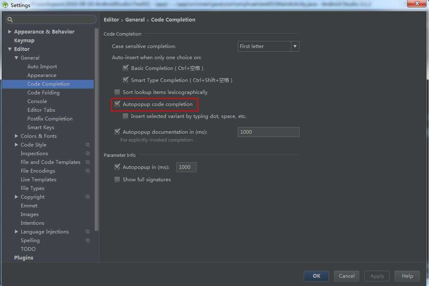Open Spelling settings

(x=30, y=240)
